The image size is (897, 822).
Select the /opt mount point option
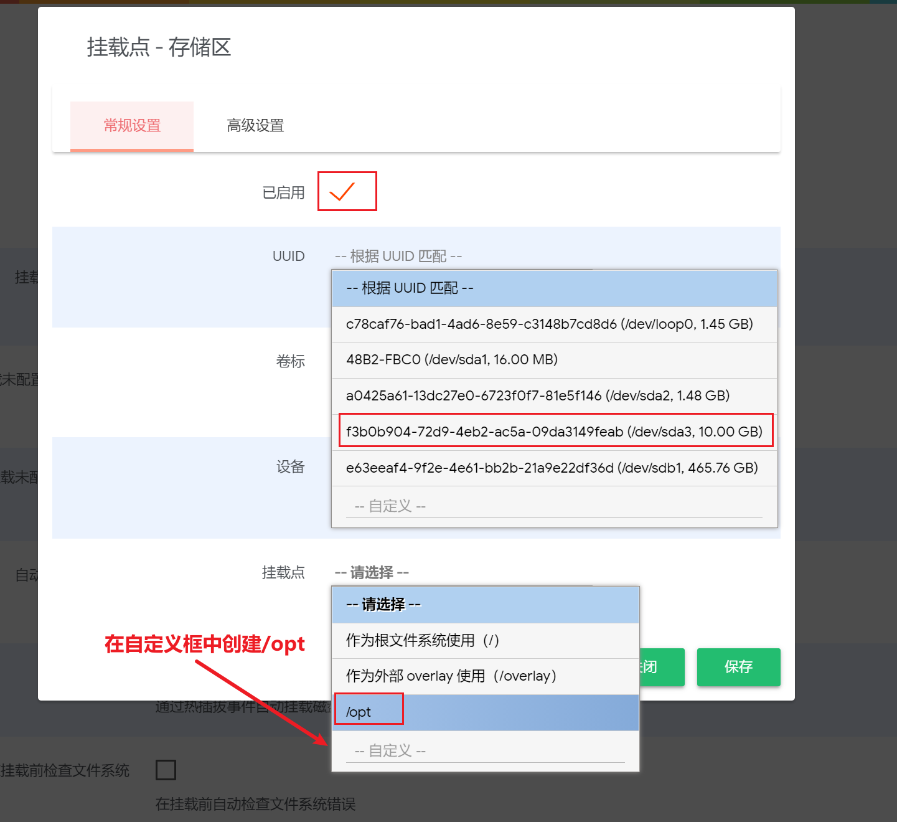(486, 712)
